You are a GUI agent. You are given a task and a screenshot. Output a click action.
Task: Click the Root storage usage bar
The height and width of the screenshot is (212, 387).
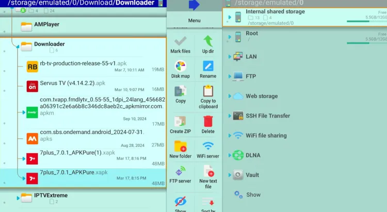click(367, 43)
